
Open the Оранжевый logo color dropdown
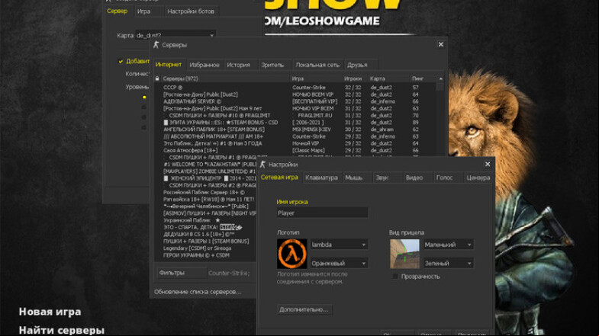click(339, 263)
